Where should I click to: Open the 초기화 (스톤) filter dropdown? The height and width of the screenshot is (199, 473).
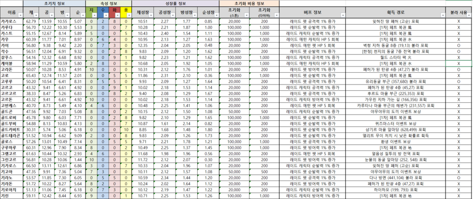[x=246, y=15]
